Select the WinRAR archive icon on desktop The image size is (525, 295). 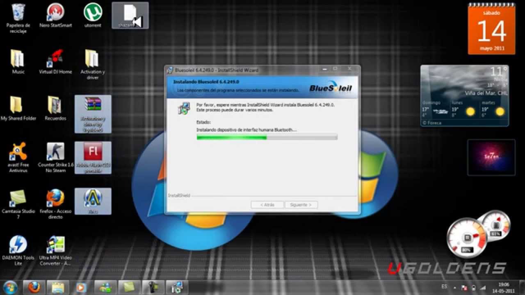93,114
